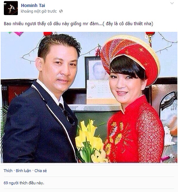Open the attached wedding photo
The image size is (178, 192).
pos(89,97)
